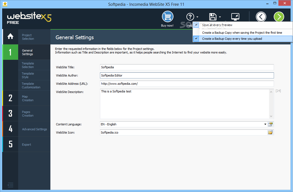This screenshot has height=192, width=293.
Task: Open the website Preview monitor icon
Action: pyautogui.click(x=235, y=17)
